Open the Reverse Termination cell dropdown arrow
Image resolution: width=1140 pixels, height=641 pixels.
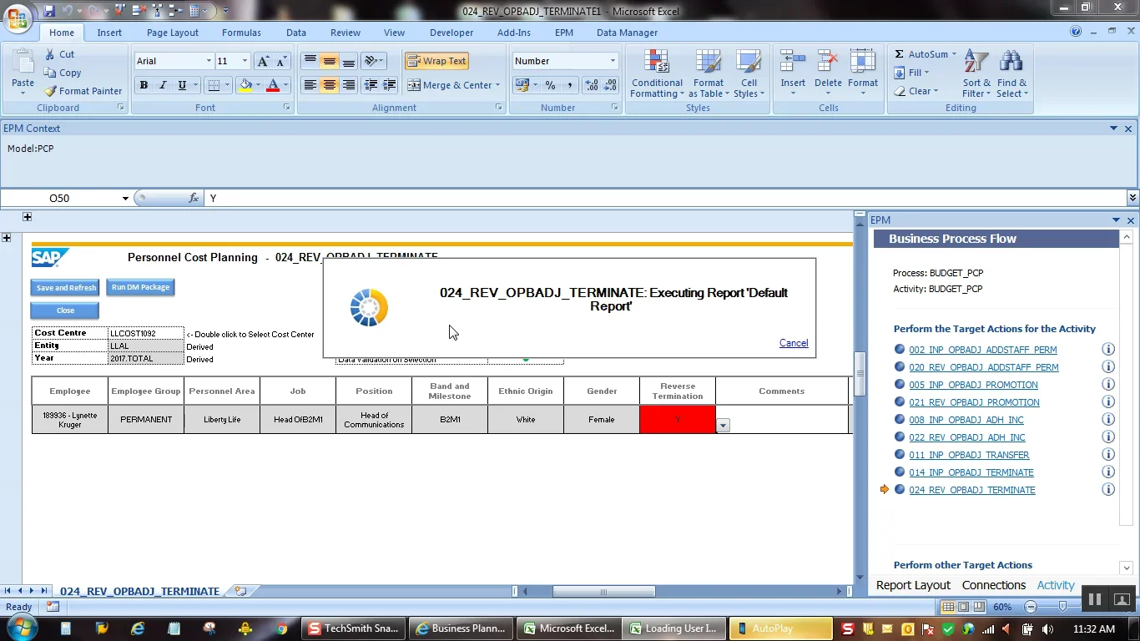tap(723, 426)
